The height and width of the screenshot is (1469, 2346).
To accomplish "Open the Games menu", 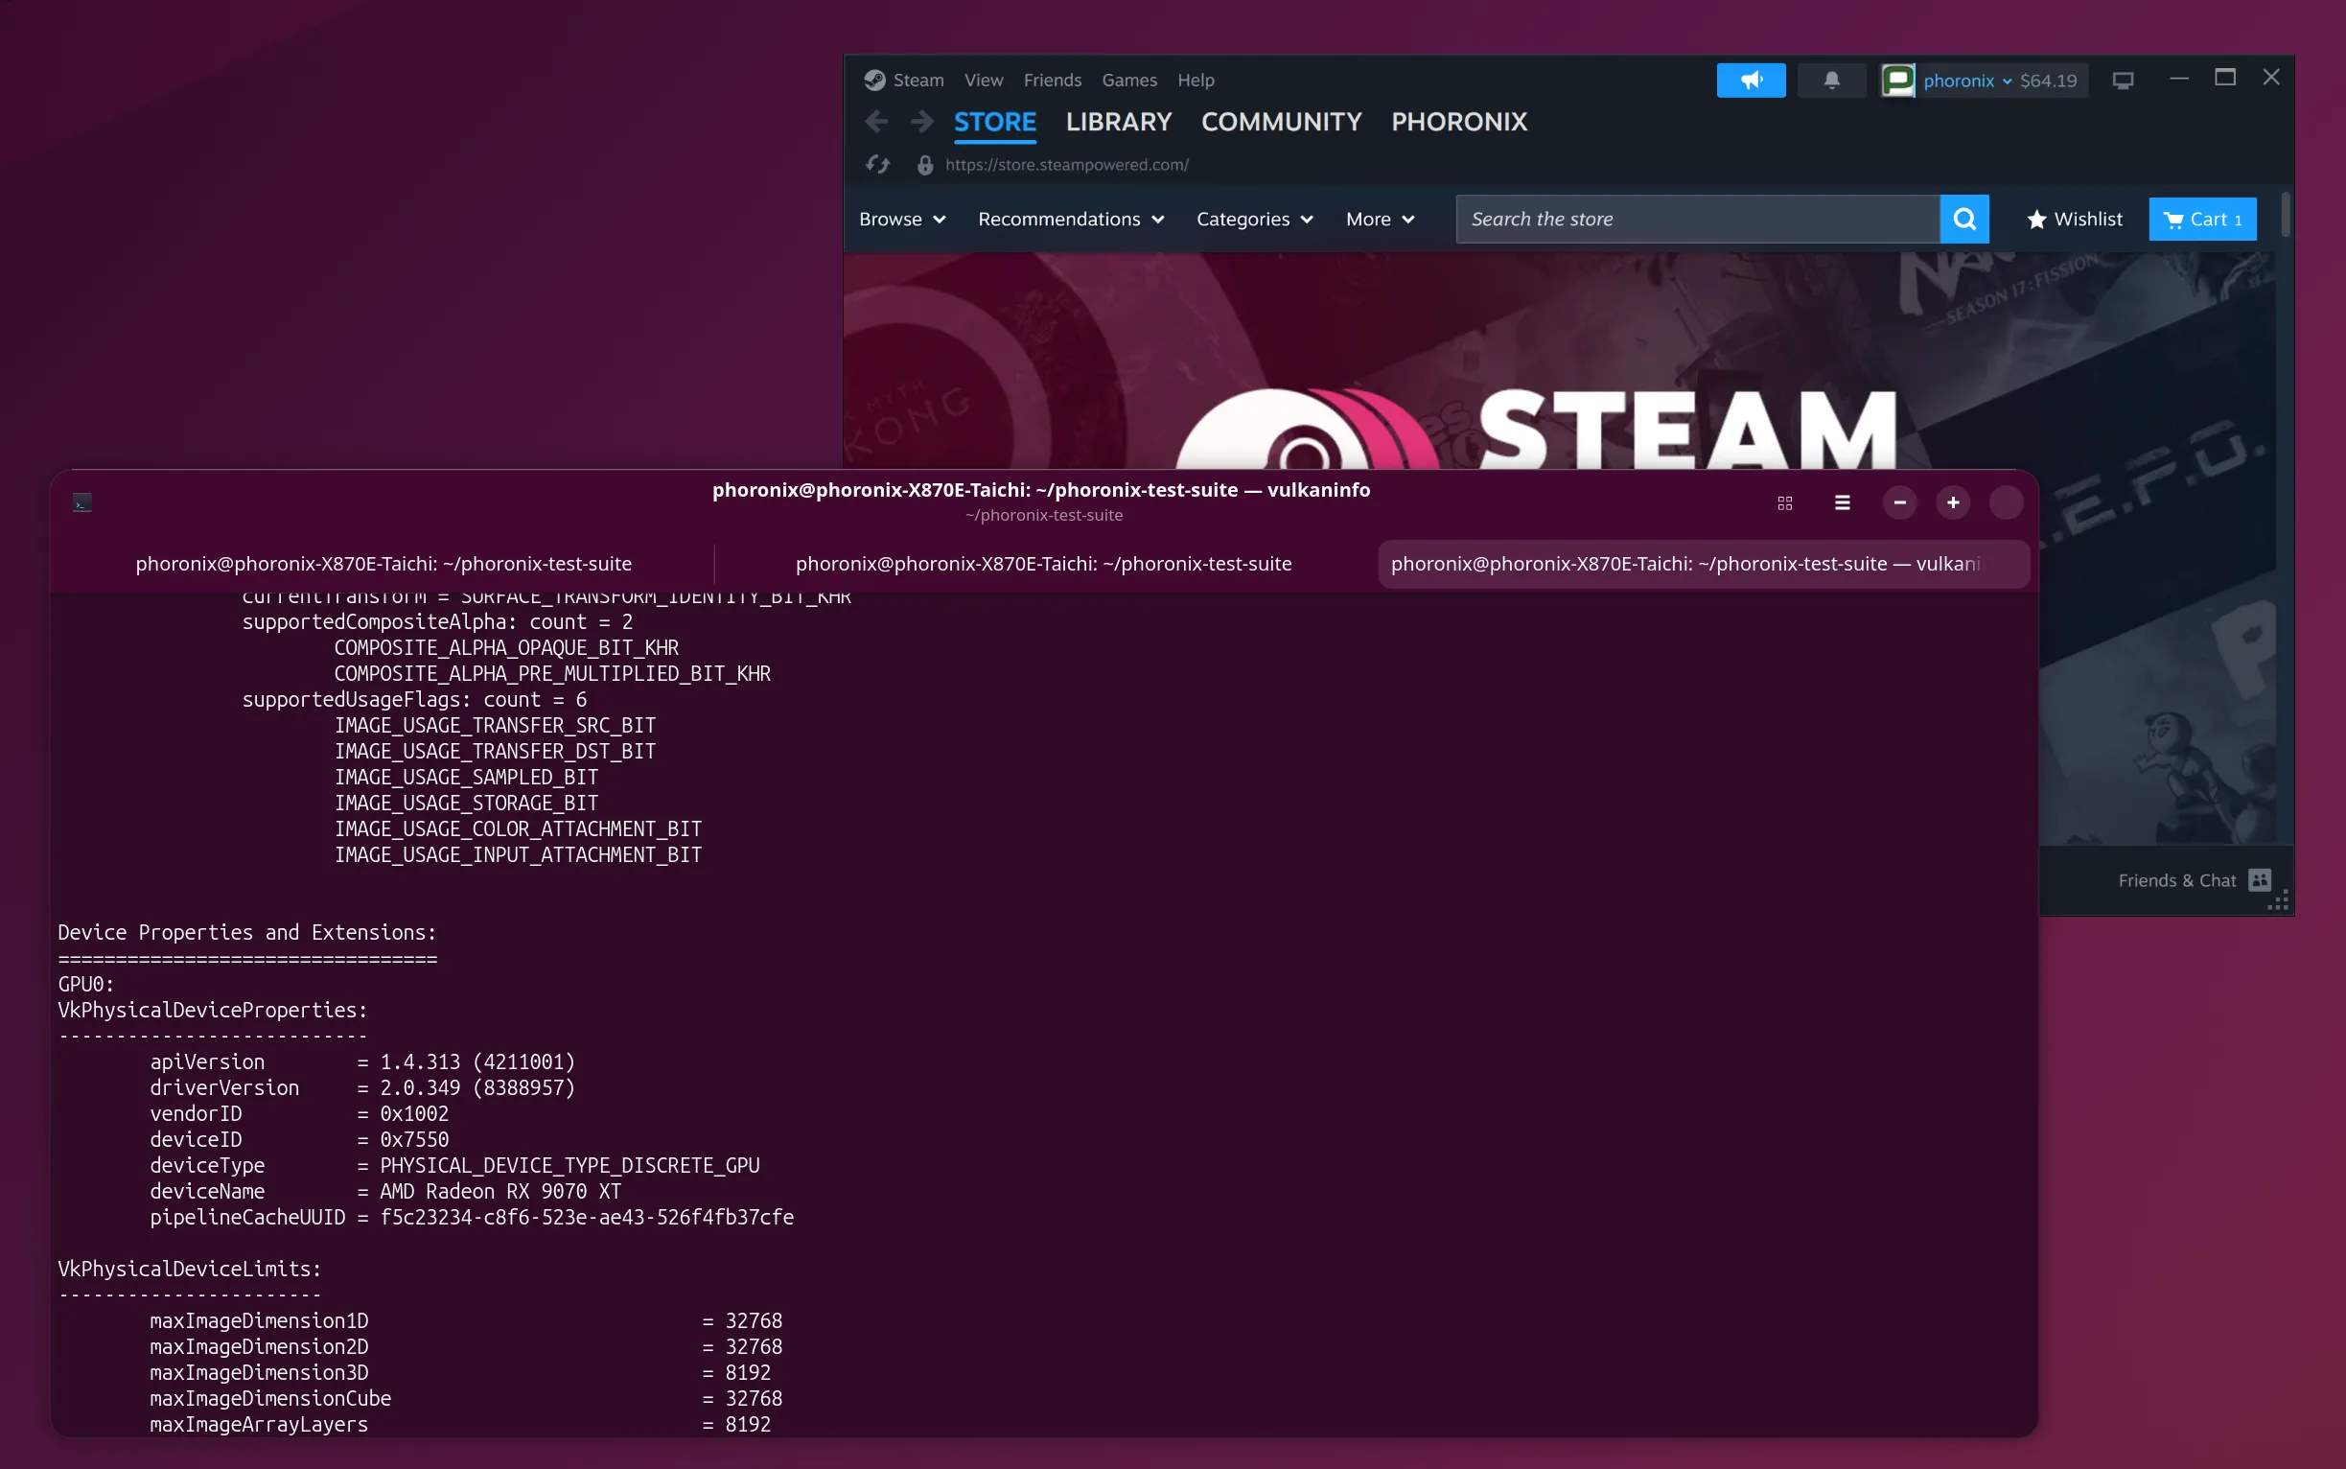I will [1128, 81].
